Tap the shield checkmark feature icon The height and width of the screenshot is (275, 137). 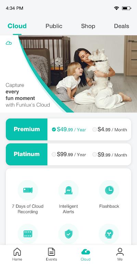point(68,234)
